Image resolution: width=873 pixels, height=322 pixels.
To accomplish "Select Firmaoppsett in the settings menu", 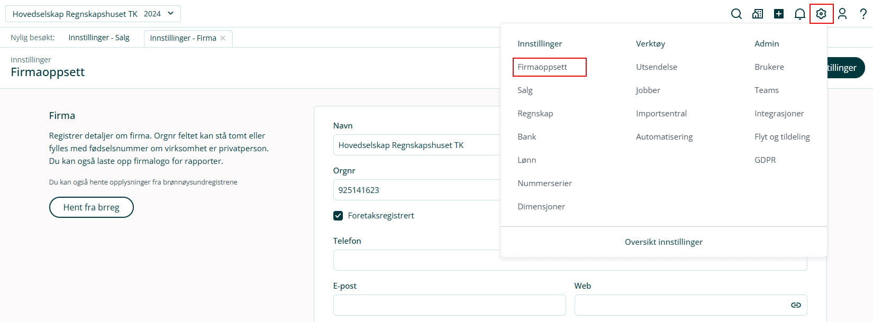I will point(542,67).
